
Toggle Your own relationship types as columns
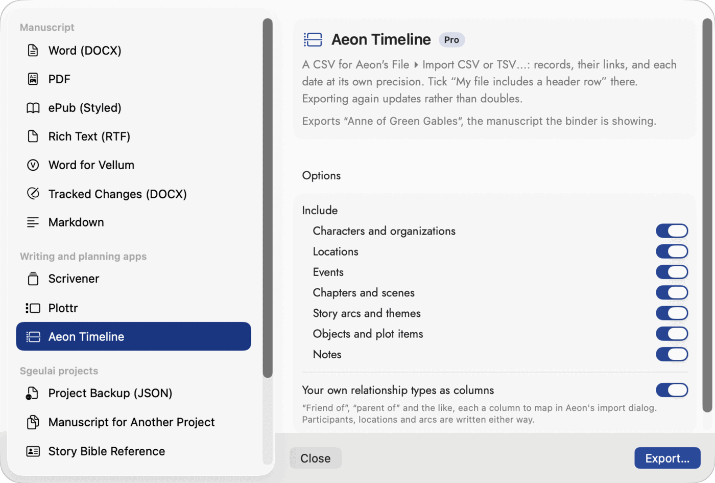tap(672, 390)
